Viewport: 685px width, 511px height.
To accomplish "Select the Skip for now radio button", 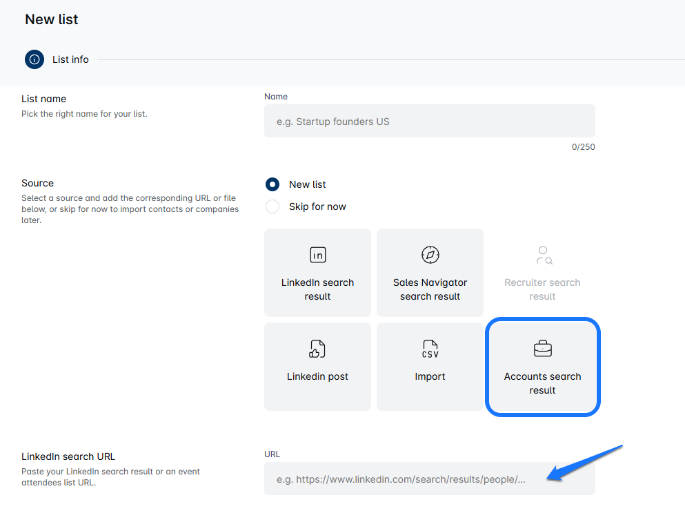I will 272,206.
